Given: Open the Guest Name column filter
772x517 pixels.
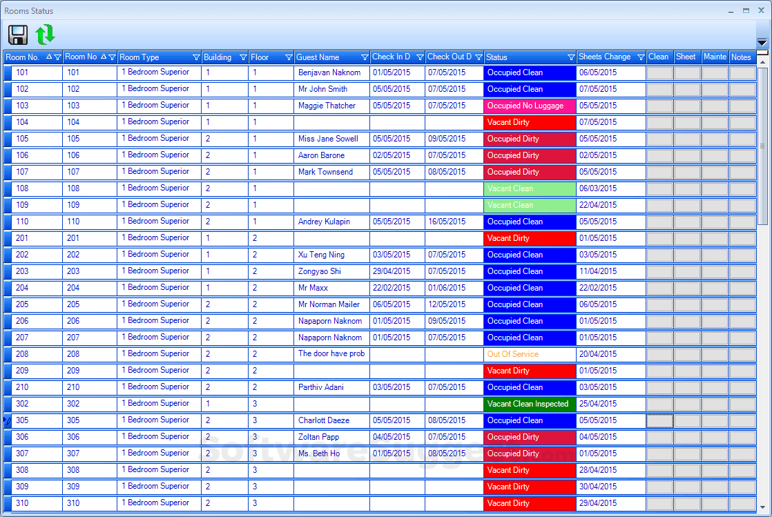Looking at the screenshot, I should (365, 57).
